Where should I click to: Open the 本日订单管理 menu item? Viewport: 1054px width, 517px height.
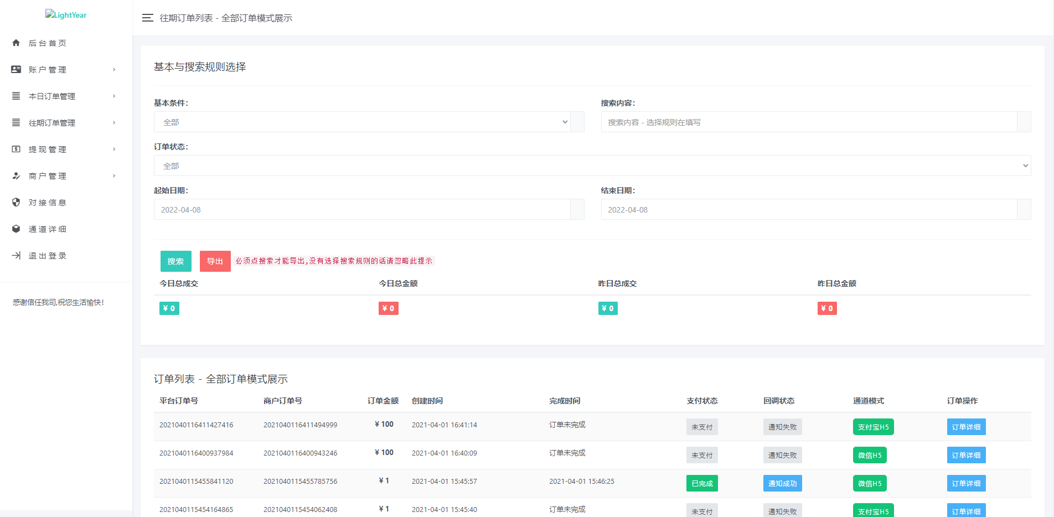[53, 96]
